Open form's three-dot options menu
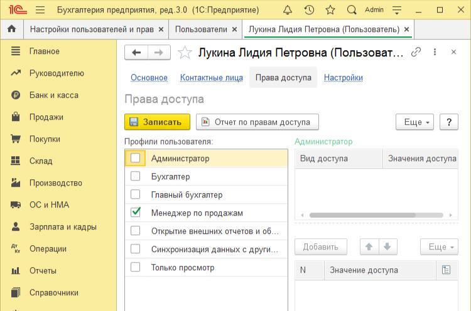Image resolution: width=471 pixels, height=311 pixels. tap(435, 52)
